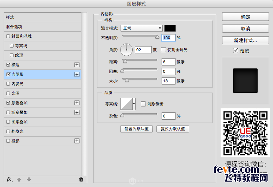Viewport: 273px width, 187px height.
Task: Click the 不透明度 input field showing 100
Action: (168, 38)
